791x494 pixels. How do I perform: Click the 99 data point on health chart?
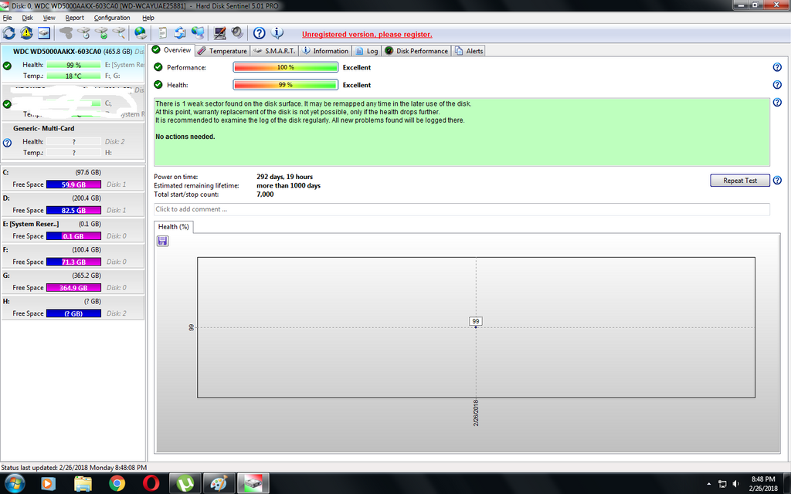476,327
